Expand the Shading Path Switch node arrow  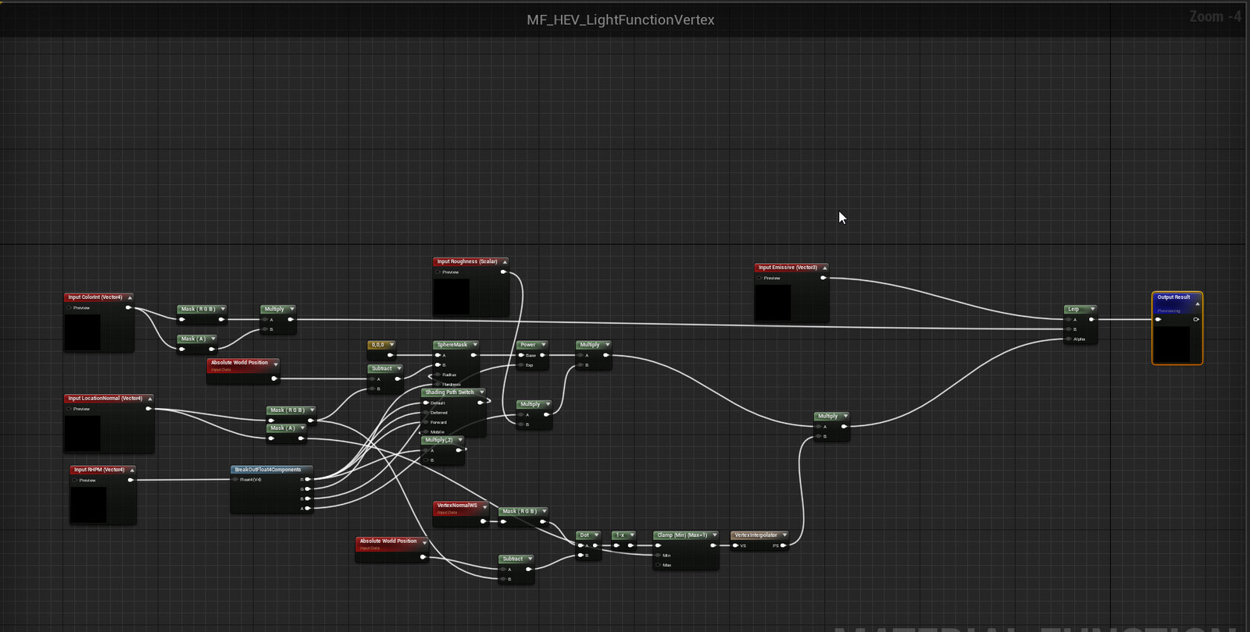pos(481,392)
